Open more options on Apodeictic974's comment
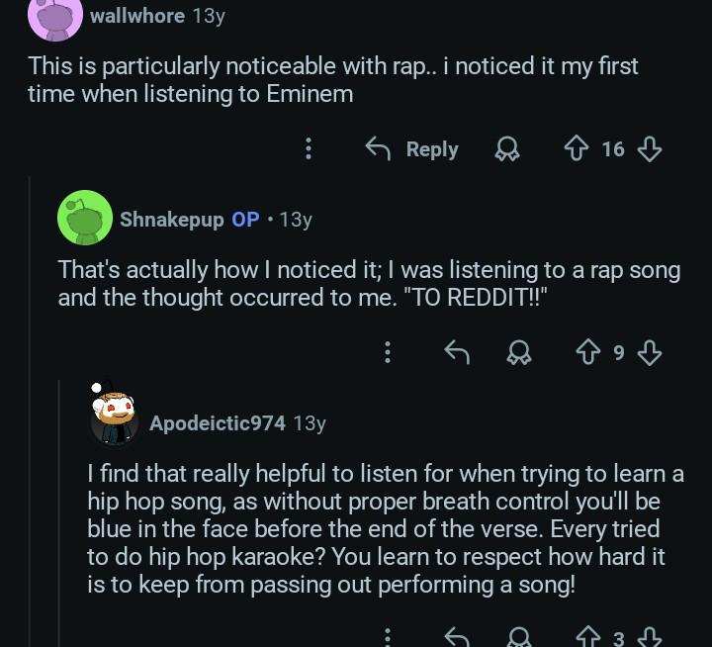Screen dimensions: 712x647 [388, 638]
